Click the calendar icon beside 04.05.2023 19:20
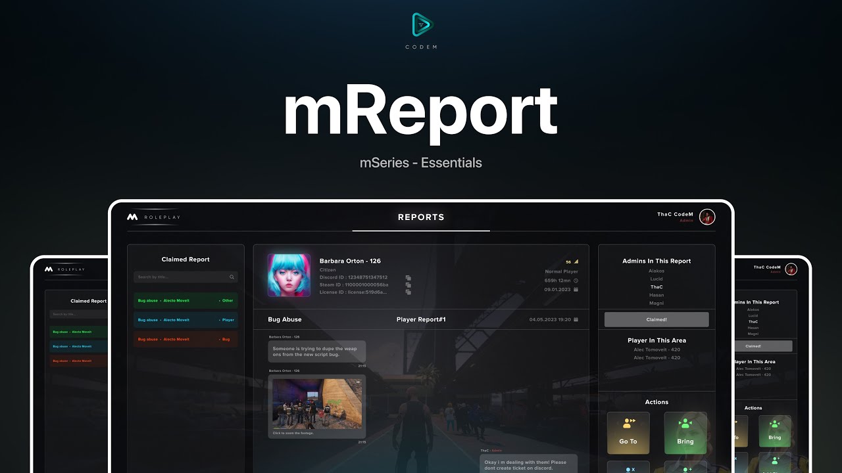 (x=576, y=319)
